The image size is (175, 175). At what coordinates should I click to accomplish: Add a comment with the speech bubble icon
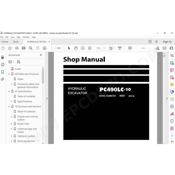click(130, 48)
